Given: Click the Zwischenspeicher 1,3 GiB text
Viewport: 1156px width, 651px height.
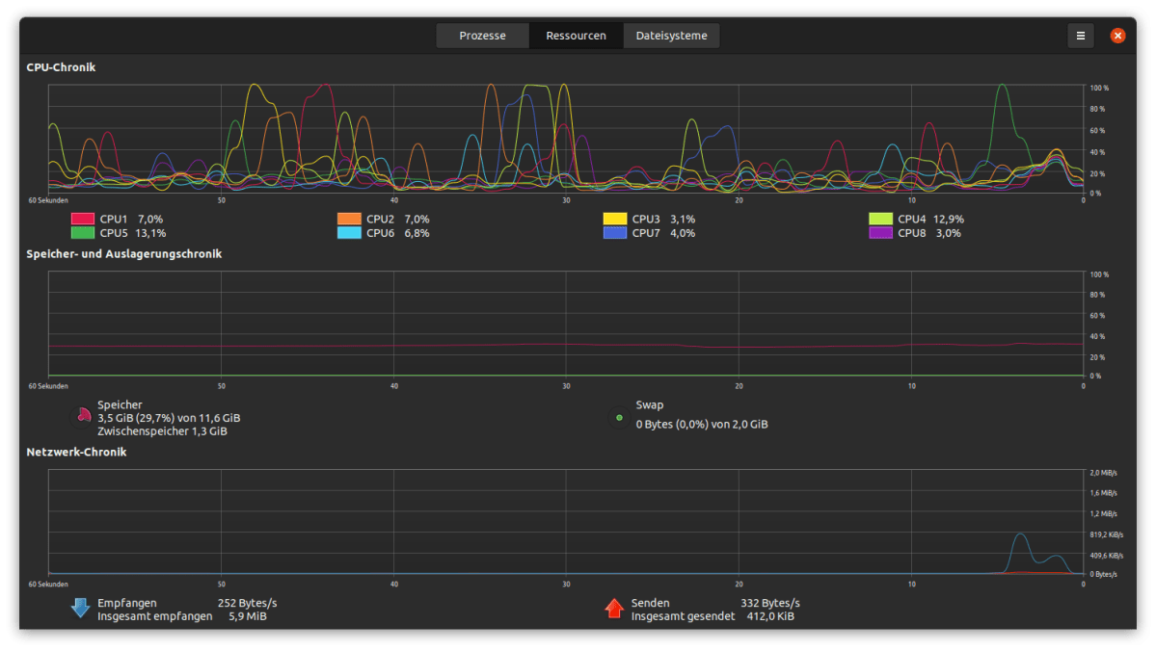Looking at the screenshot, I should coord(162,430).
